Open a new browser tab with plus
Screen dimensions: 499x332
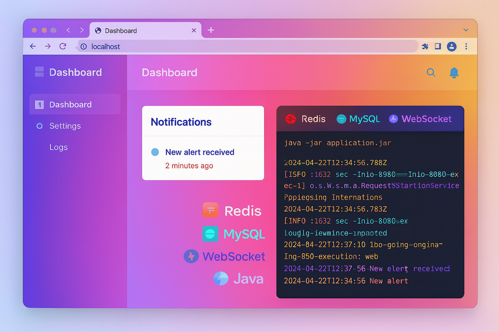(x=211, y=30)
